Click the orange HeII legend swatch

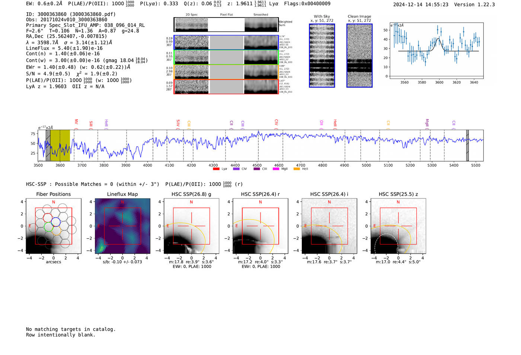tap(297, 169)
